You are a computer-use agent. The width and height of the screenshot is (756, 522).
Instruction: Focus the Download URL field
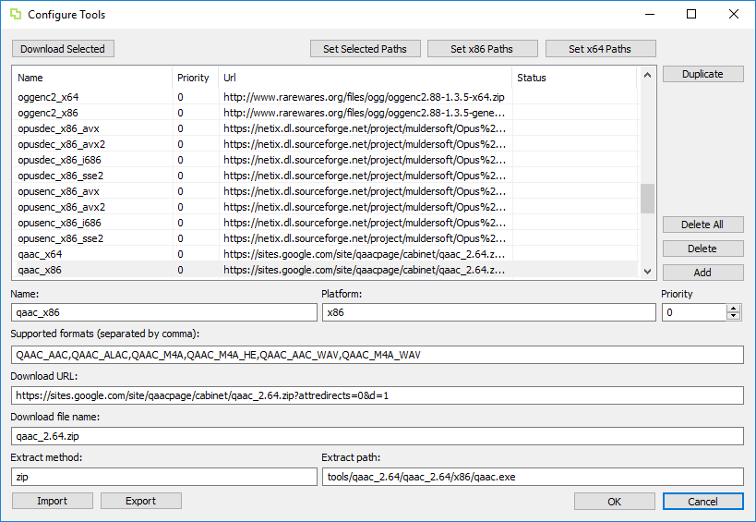(x=377, y=395)
